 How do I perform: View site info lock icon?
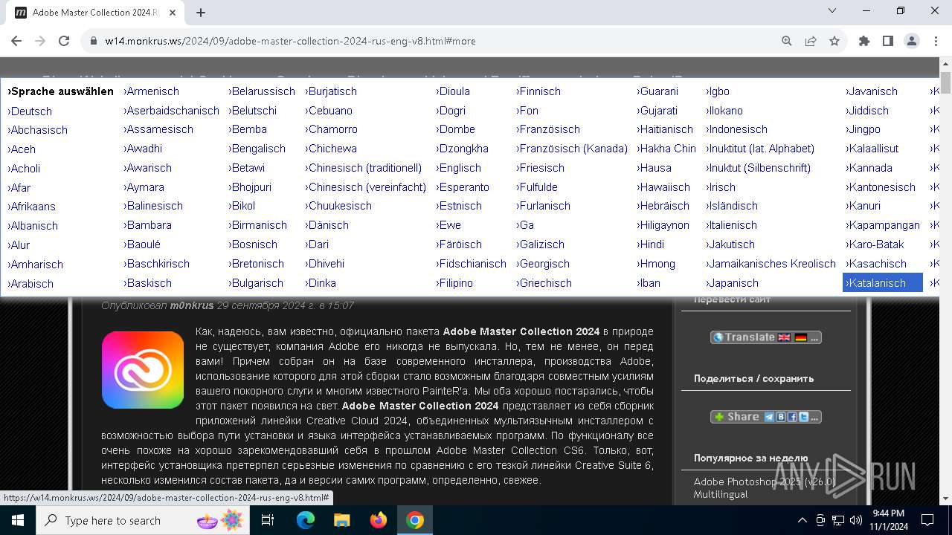(x=94, y=41)
